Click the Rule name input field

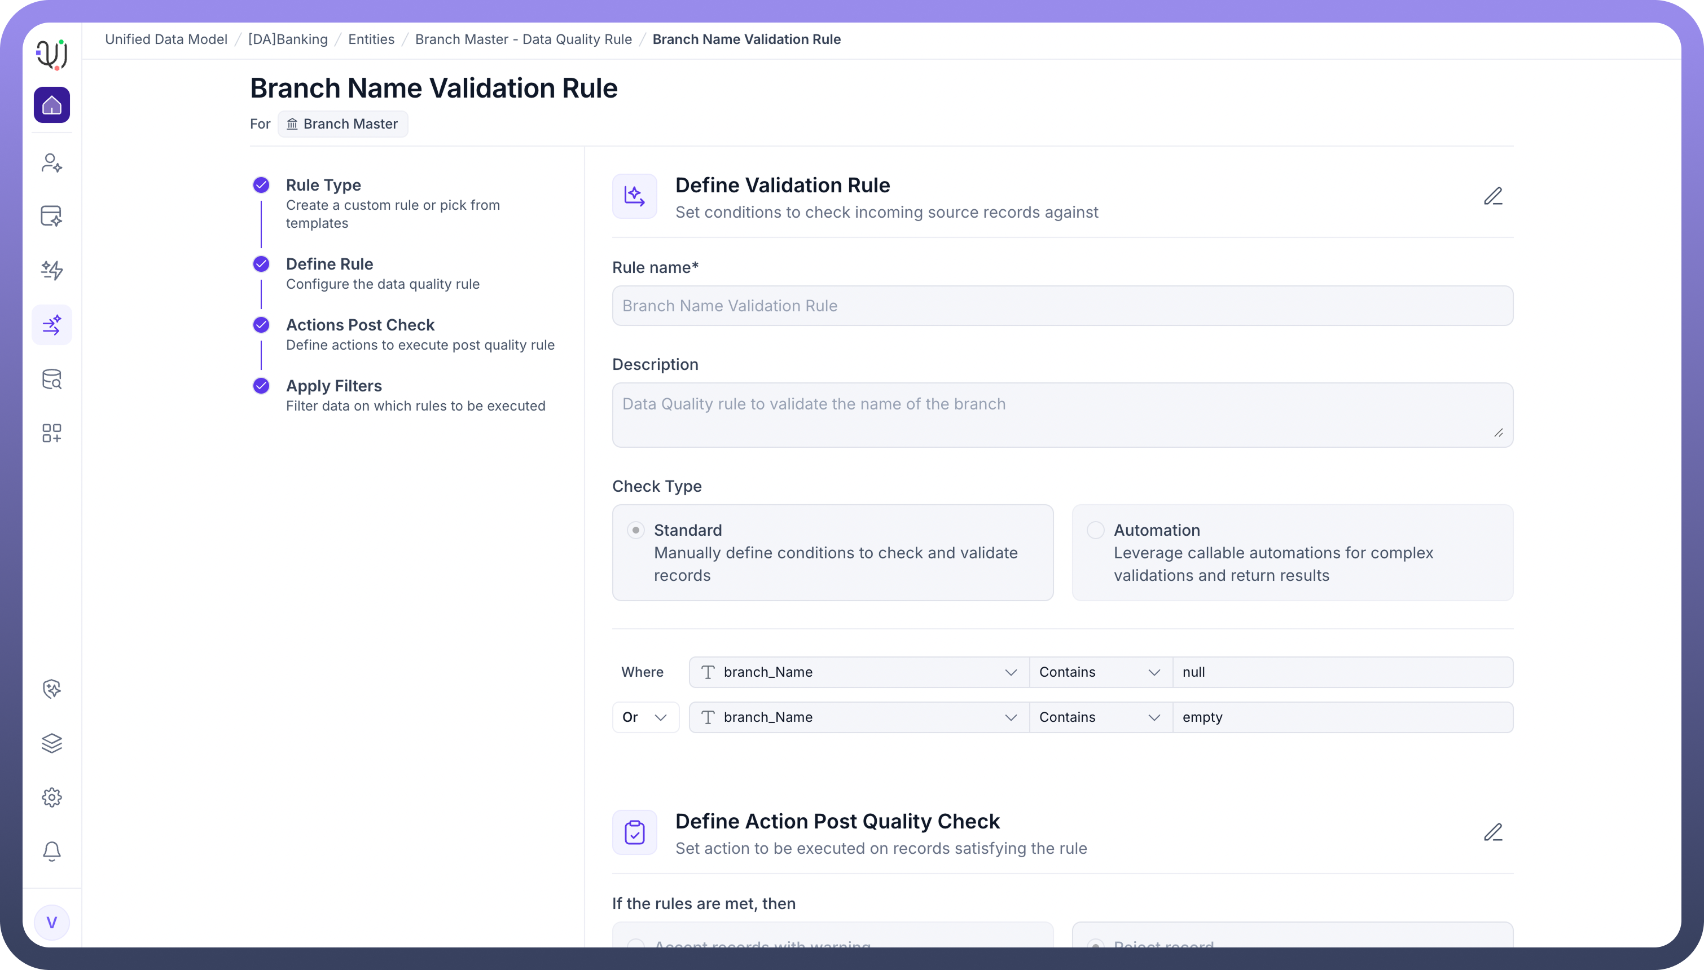[1062, 306]
